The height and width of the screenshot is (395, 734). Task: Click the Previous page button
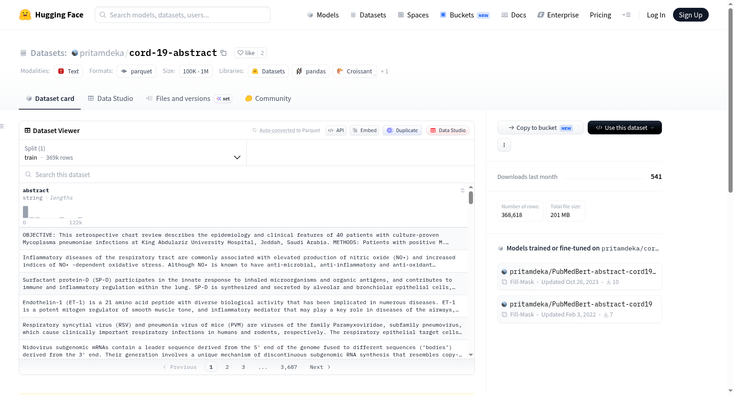(x=180, y=367)
